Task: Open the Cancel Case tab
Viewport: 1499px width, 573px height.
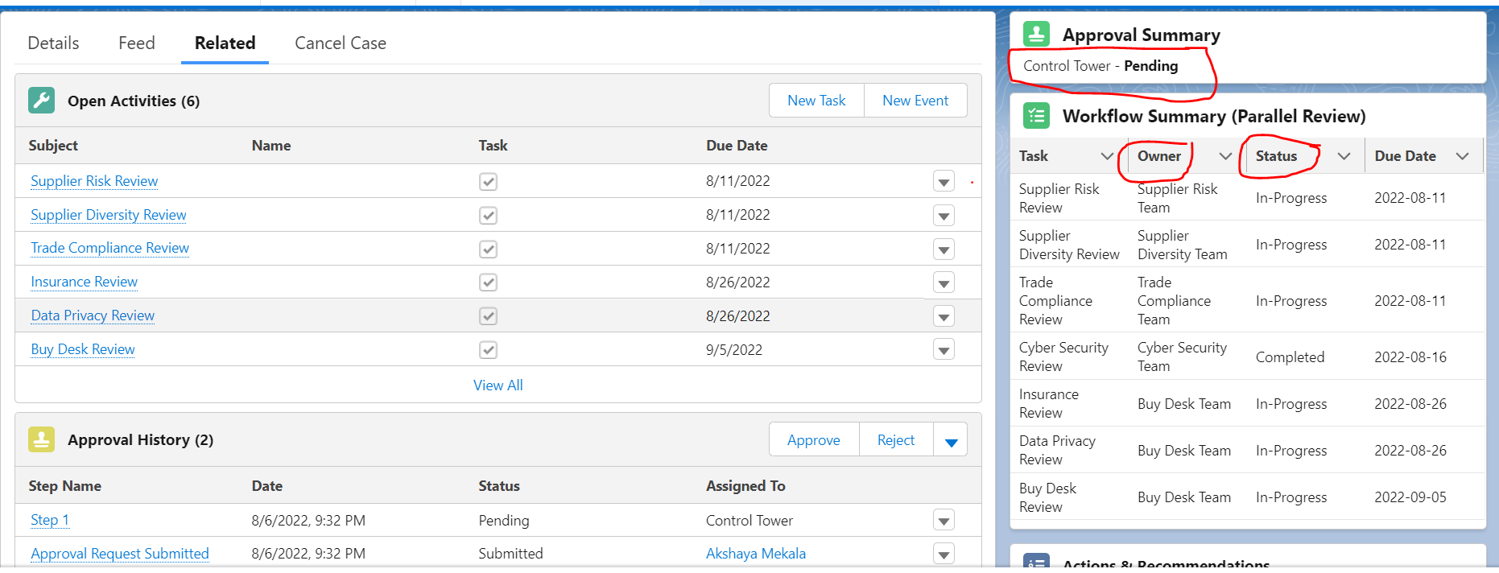Action: (340, 43)
